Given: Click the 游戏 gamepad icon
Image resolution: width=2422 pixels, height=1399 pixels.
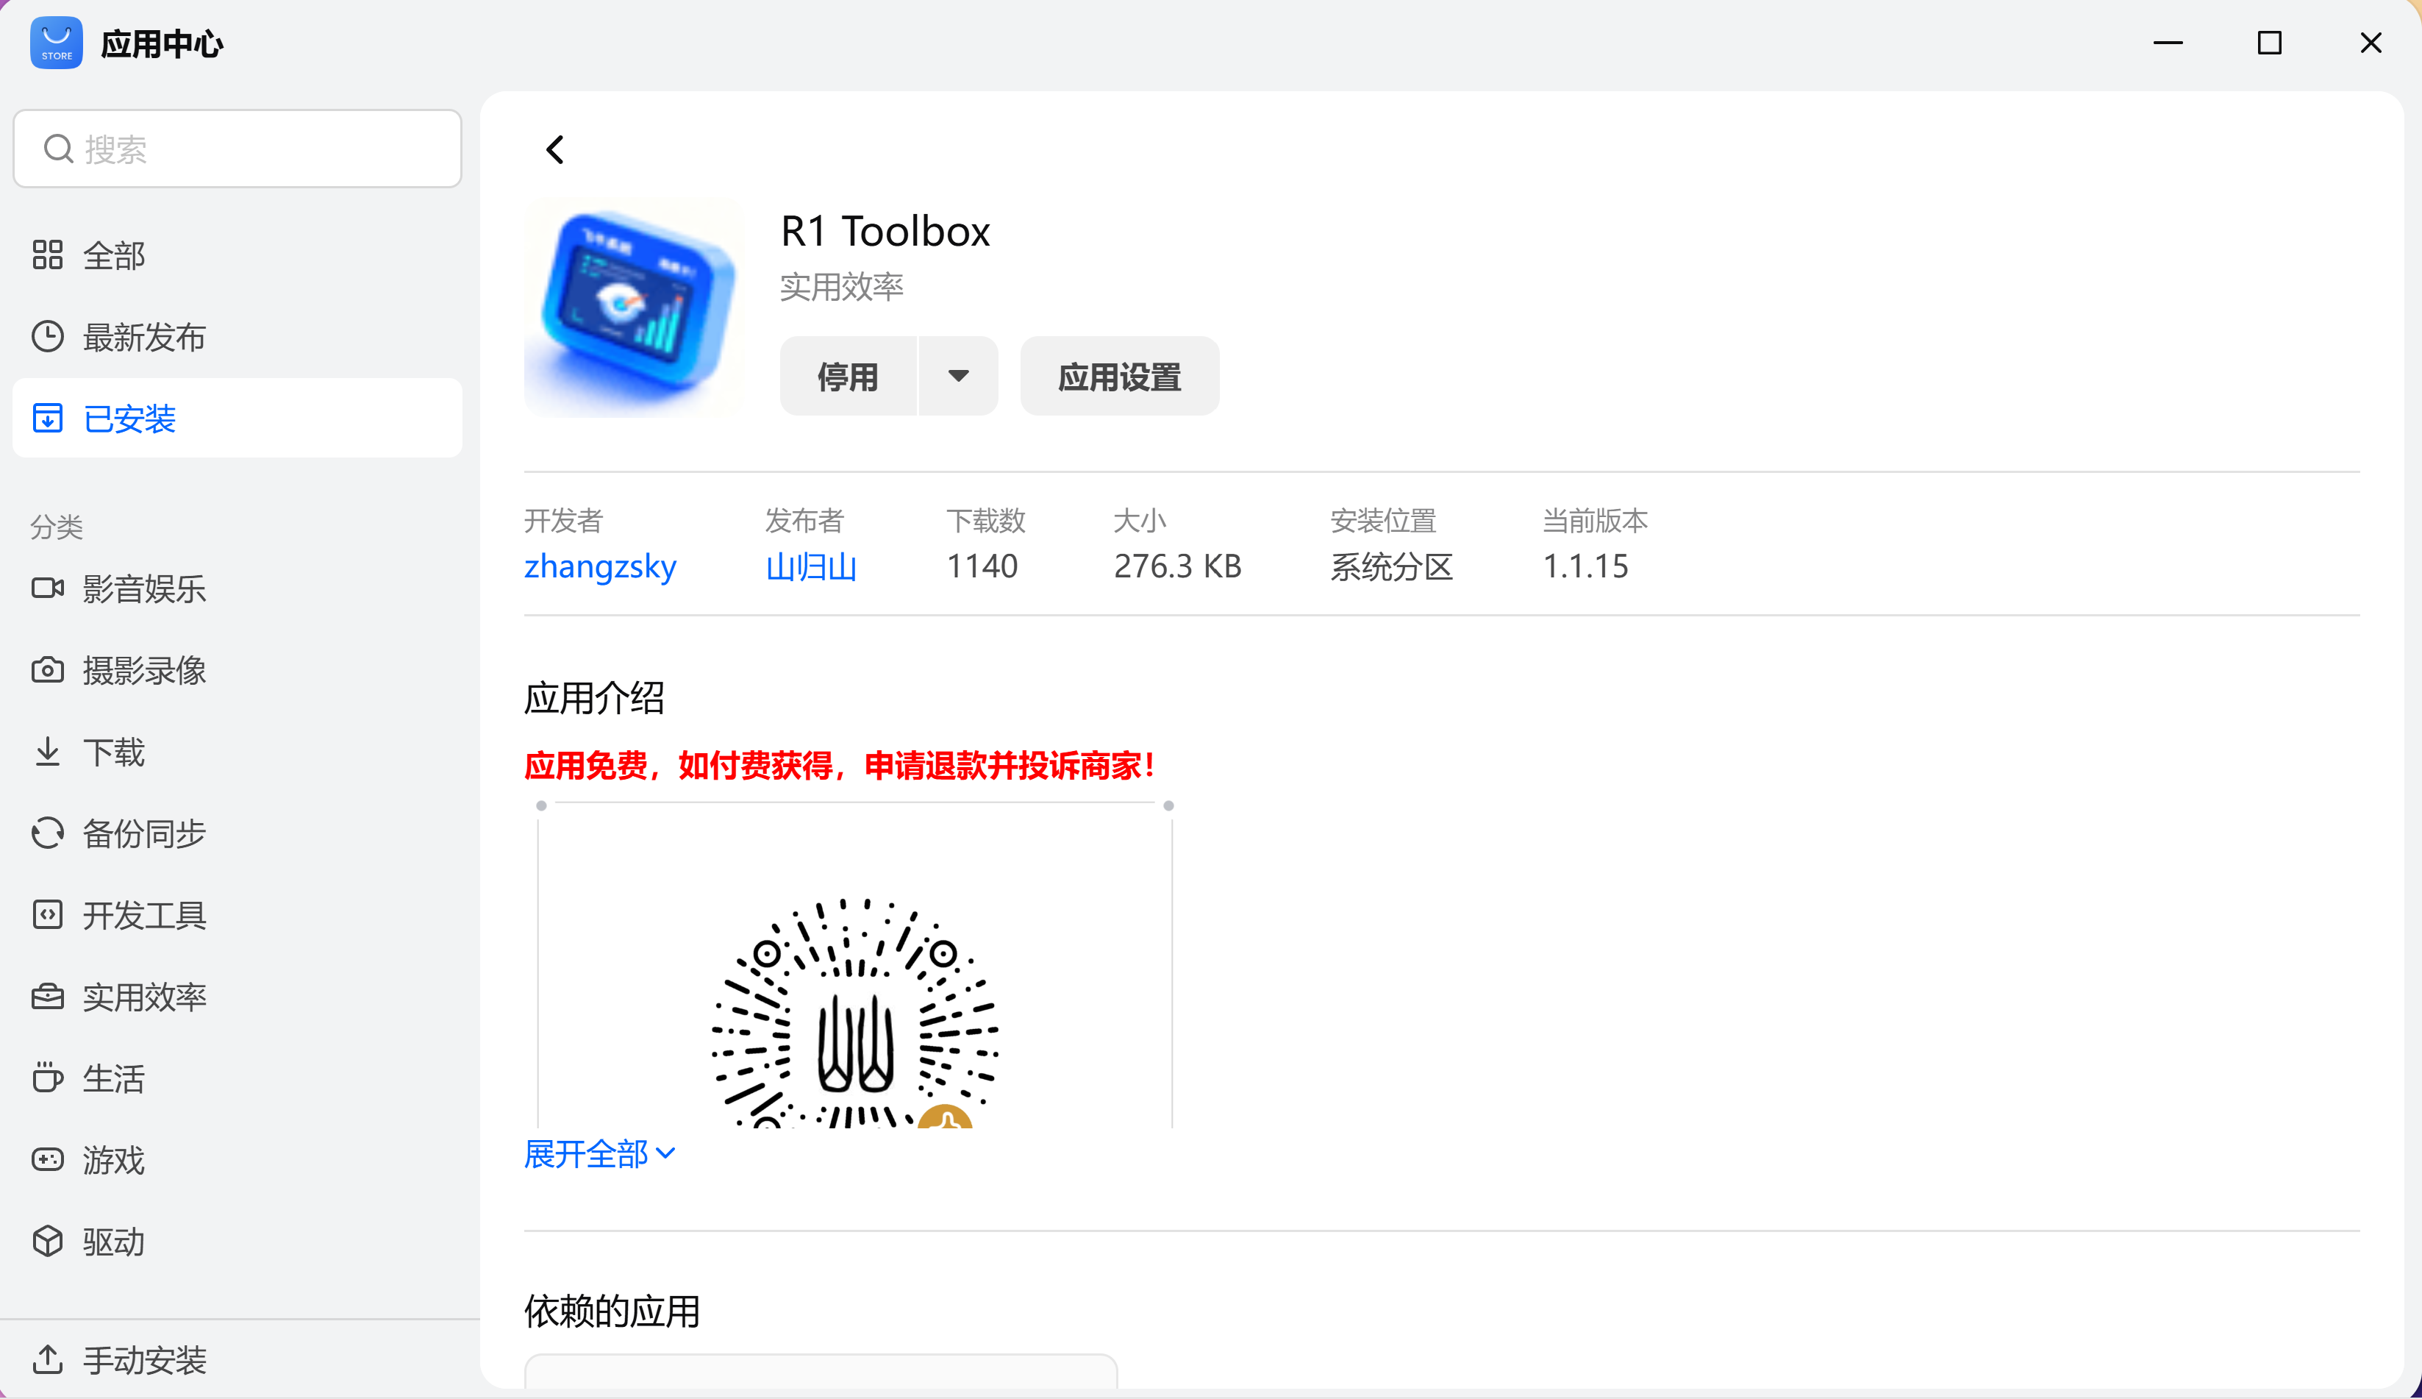Looking at the screenshot, I should click(47, 1160).
